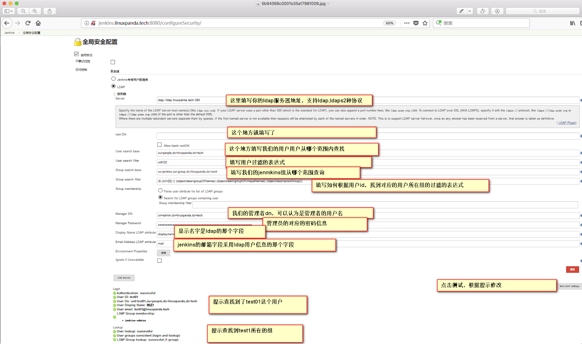Bookmark this page with the star
The image size is (582, 344).
pos(425,23)
